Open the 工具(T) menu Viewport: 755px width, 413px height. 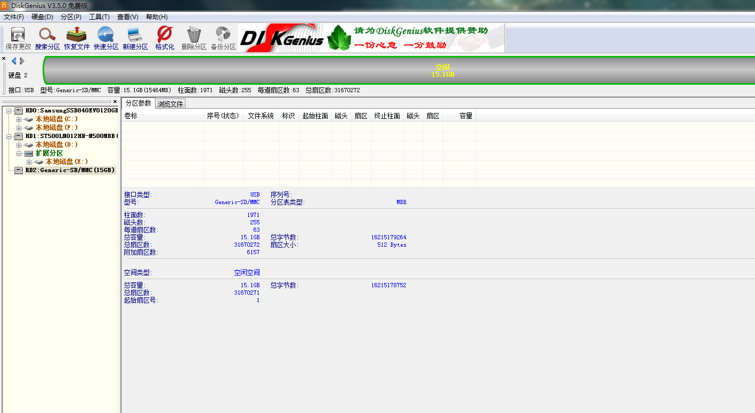[x=99, y=17]
